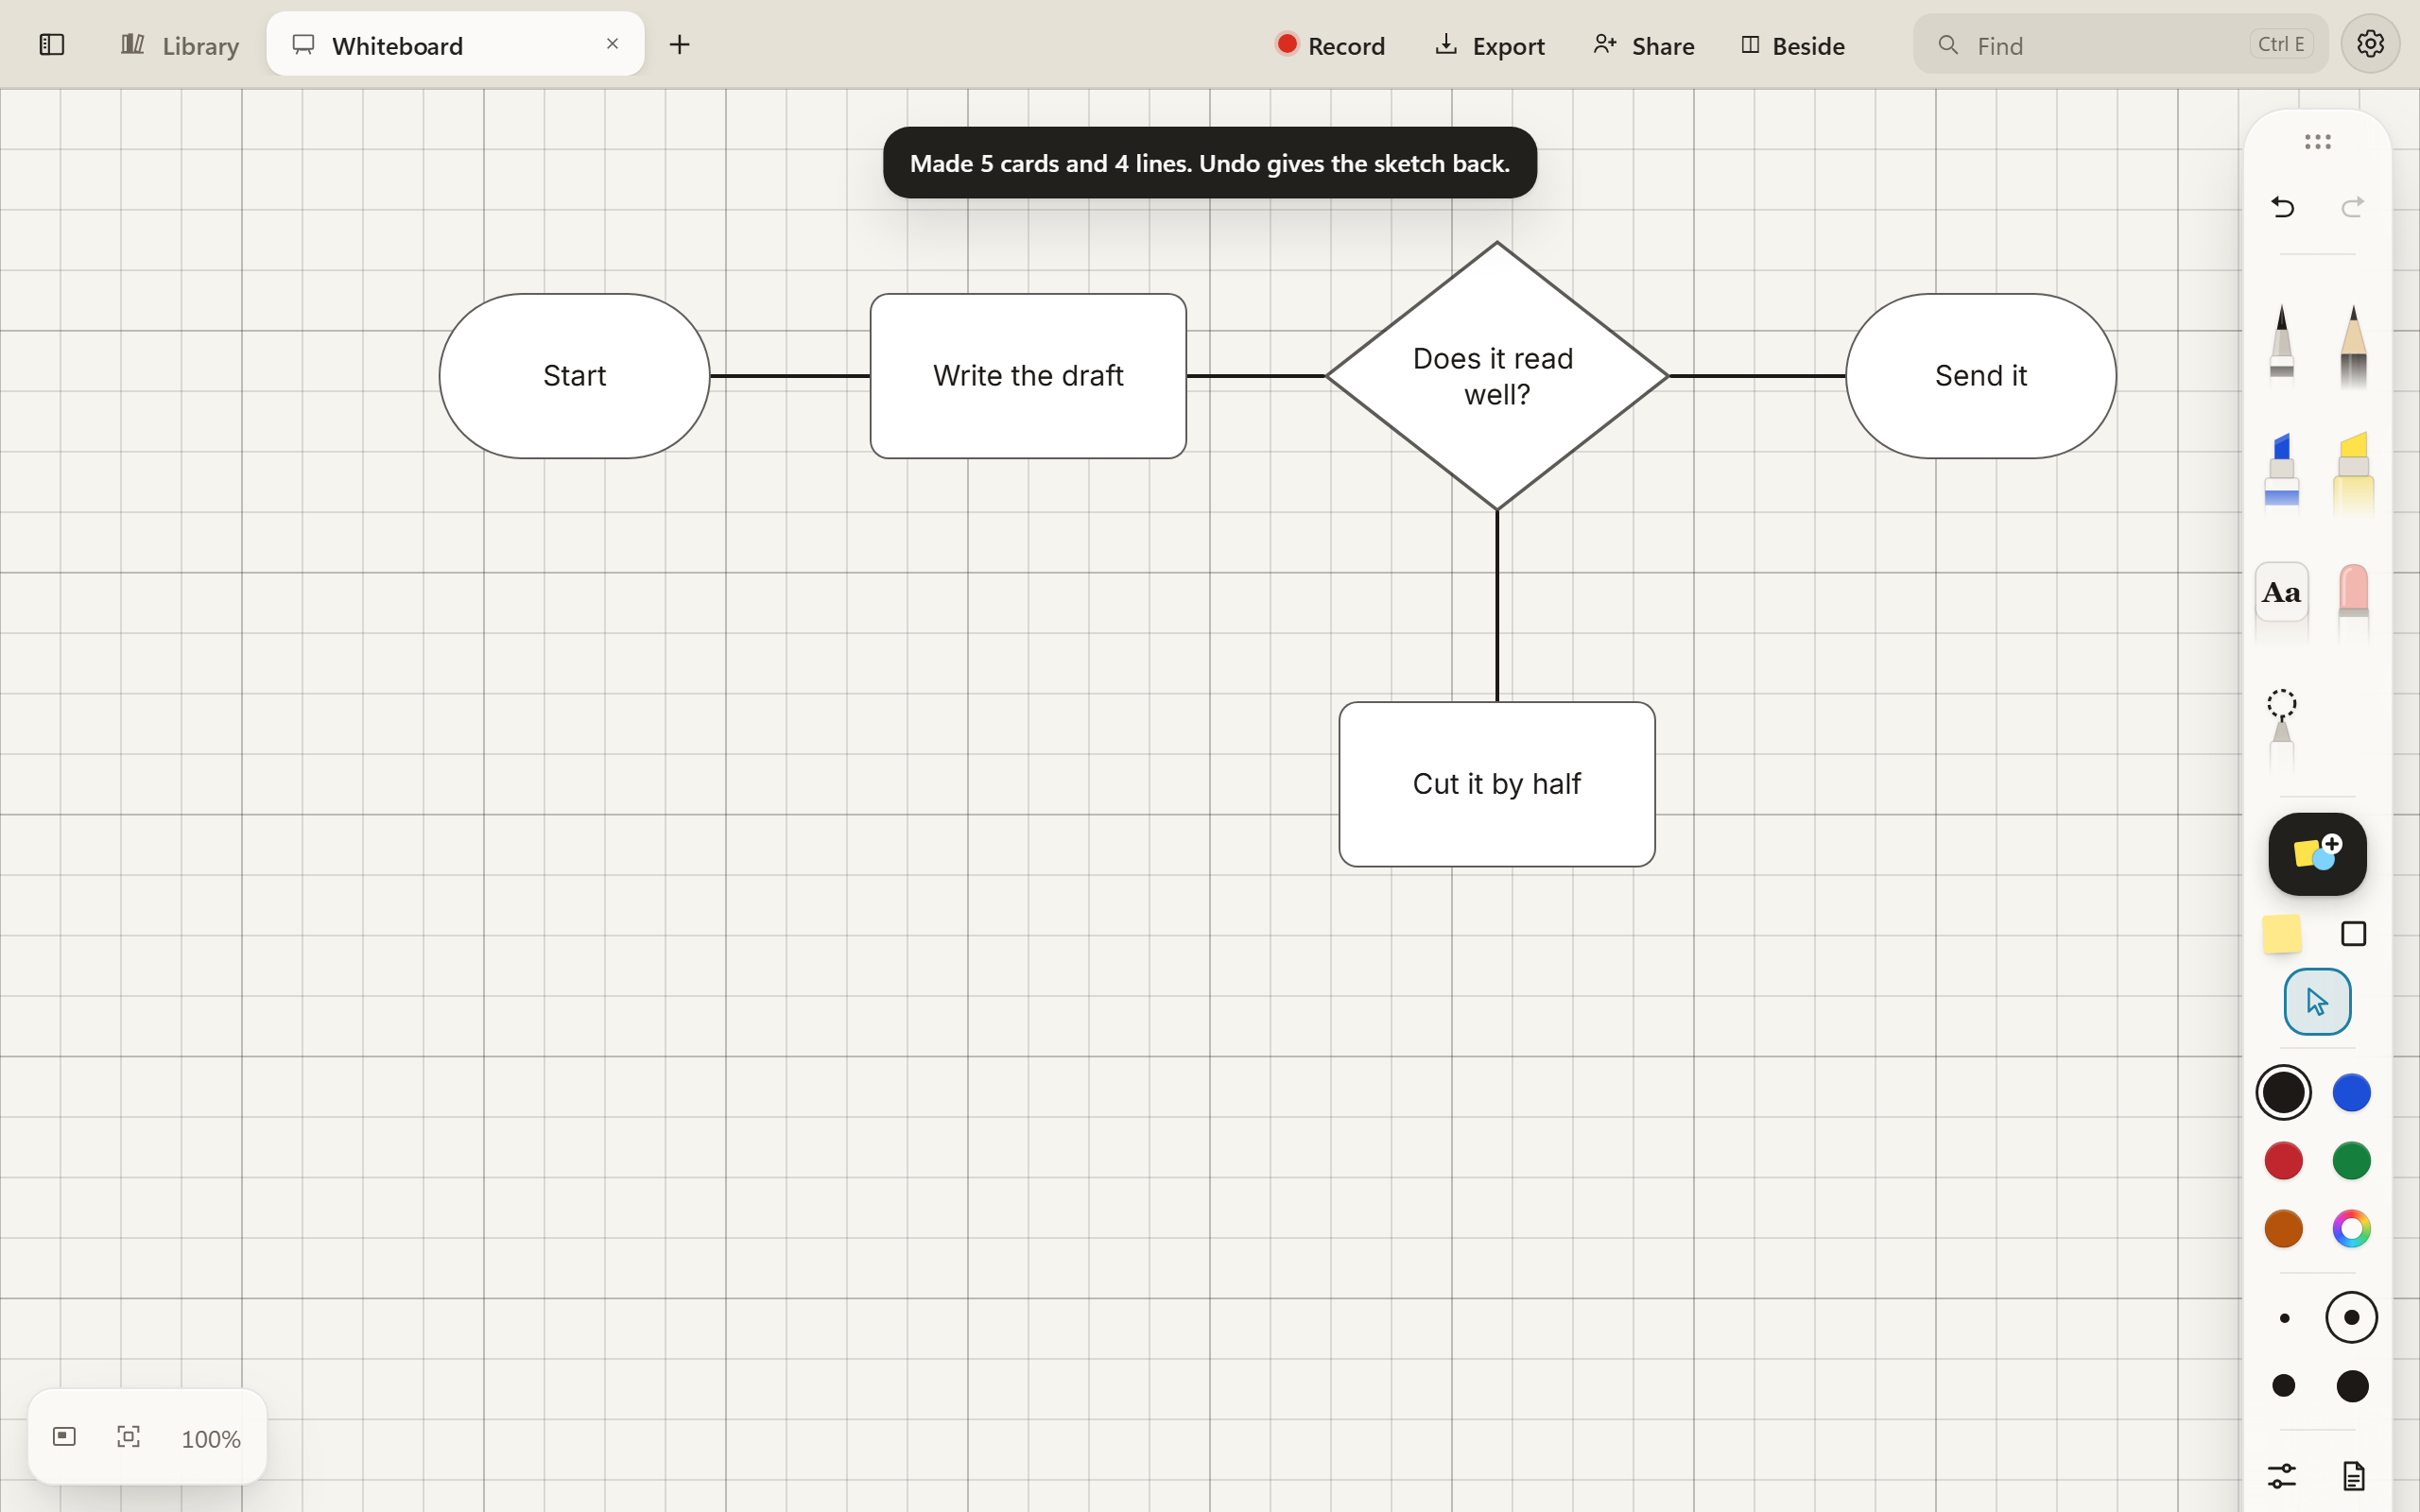The image size is (2420, 1512).
Task: Select the square shape tool
Action: (x=2354, y=934)
